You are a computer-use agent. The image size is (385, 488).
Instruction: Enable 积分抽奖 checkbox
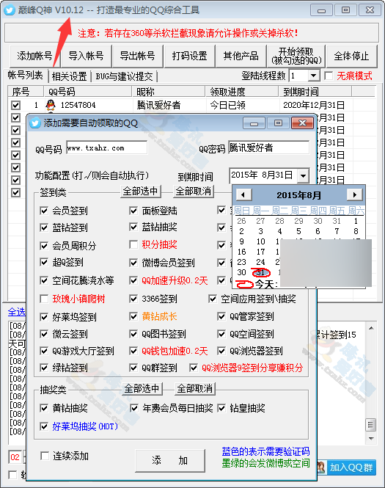point(133,244)
